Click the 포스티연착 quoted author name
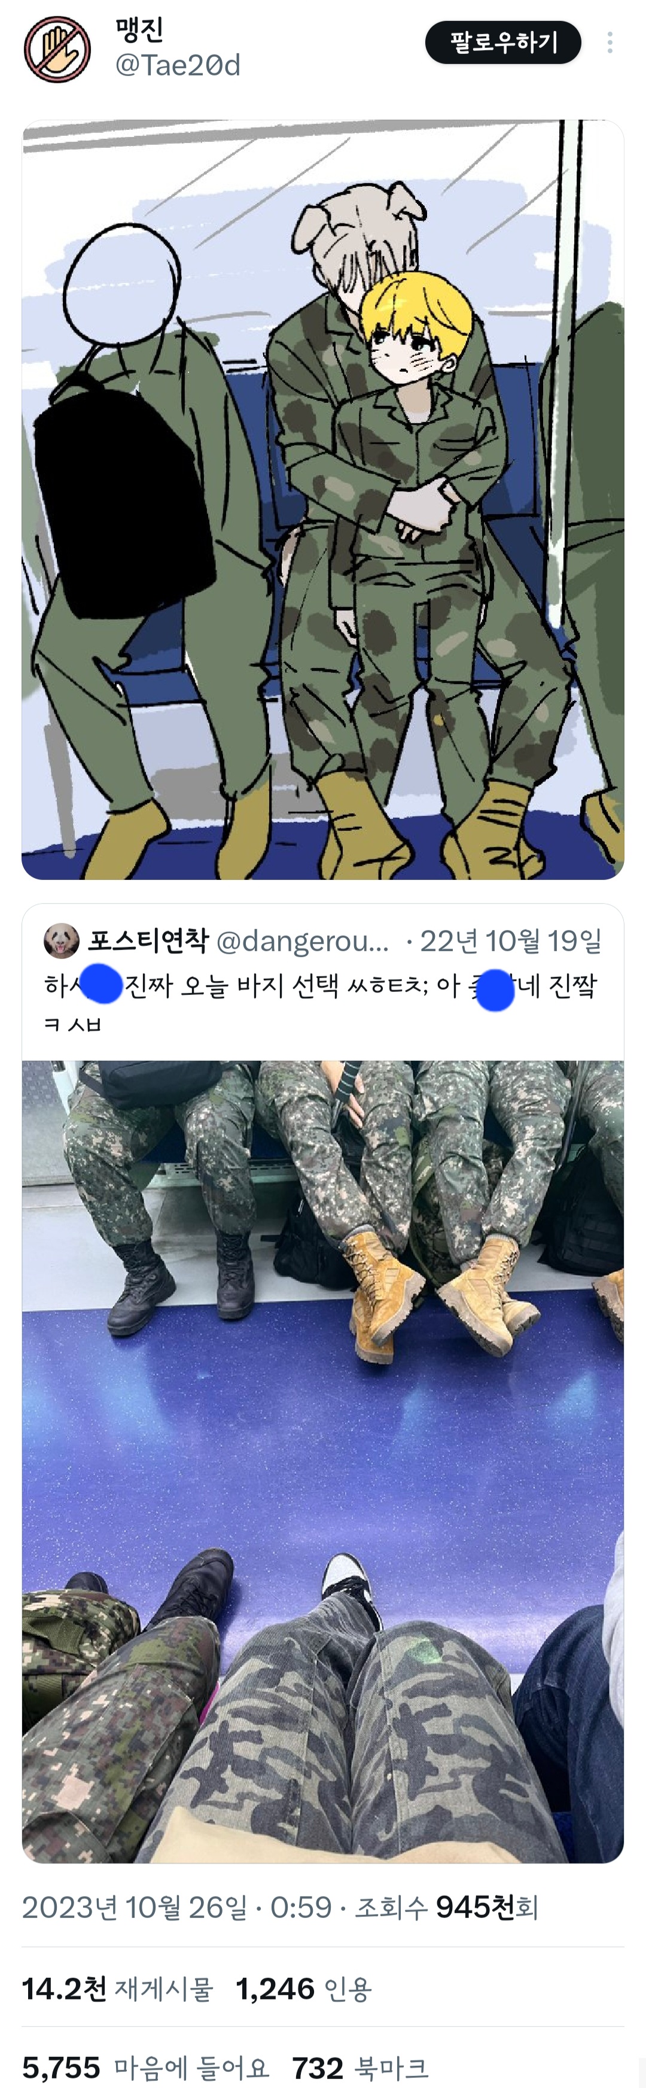The height and width of the screenshot is (2088, 646). (148, 940)
